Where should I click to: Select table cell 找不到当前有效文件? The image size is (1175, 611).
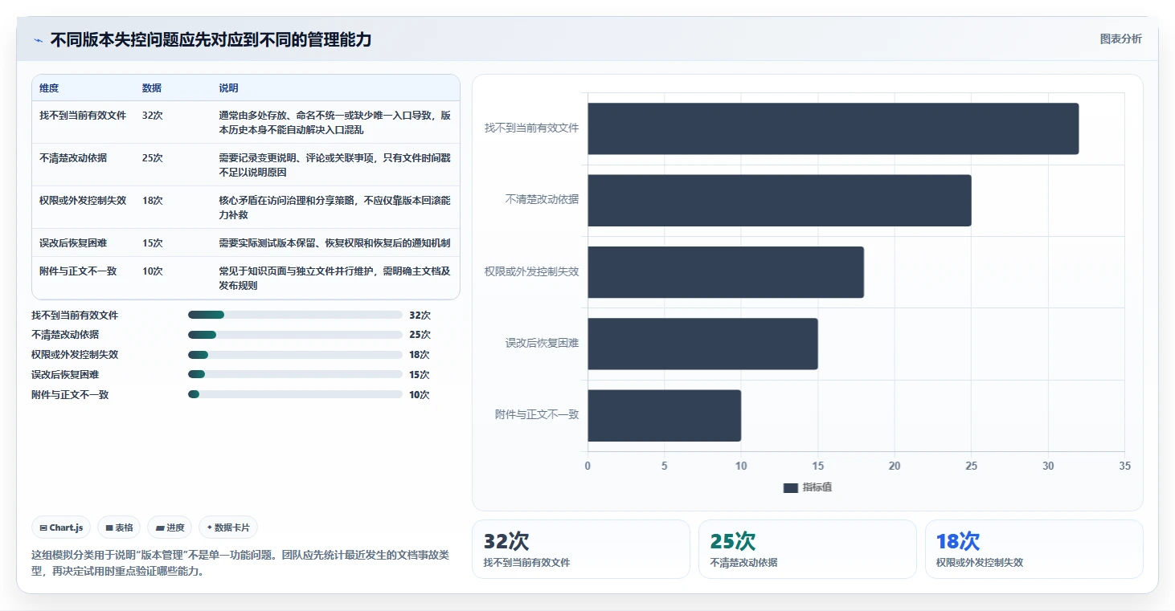pos(83,116)
